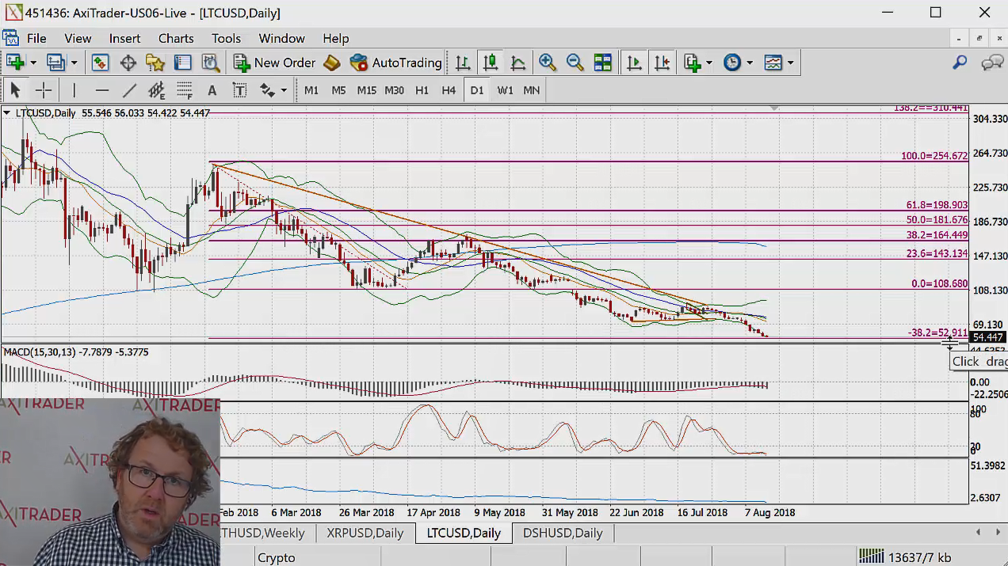Image resolution: width=1008 pixels, height=566 pixels.
Task: Switch chart to bar chart mode
Action: [463, 63]
